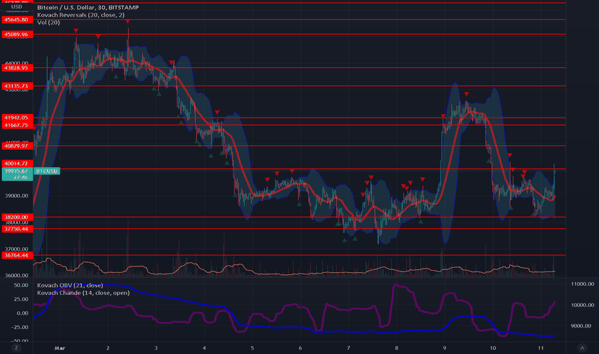The height and width of the screenshot is (354, 599).
Task: Click the 41942.05 price level label
Action: 17,118
